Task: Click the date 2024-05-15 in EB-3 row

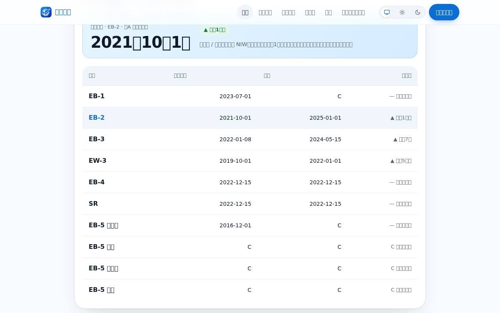Action: (x=325, y=139)
